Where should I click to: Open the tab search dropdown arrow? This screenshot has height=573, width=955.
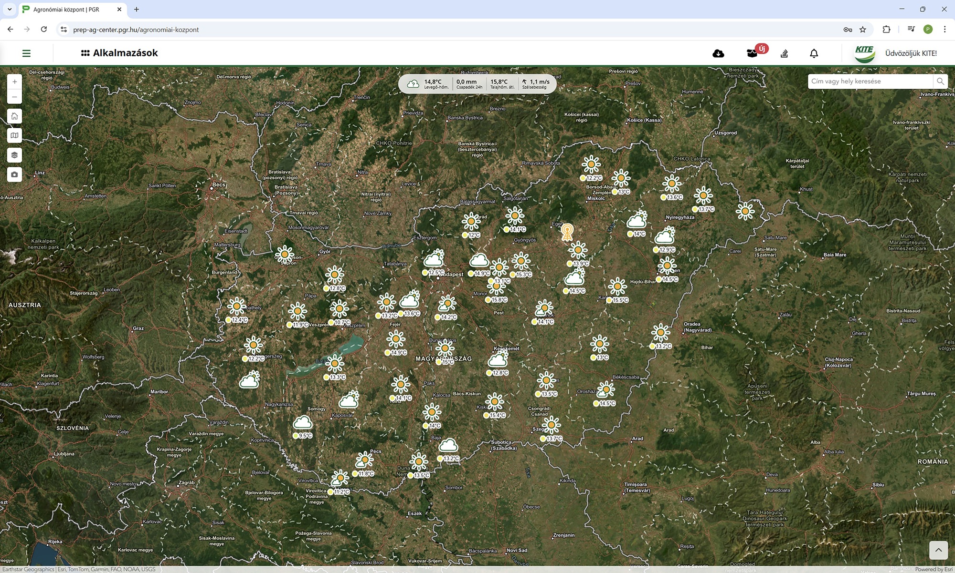(9, 9)
